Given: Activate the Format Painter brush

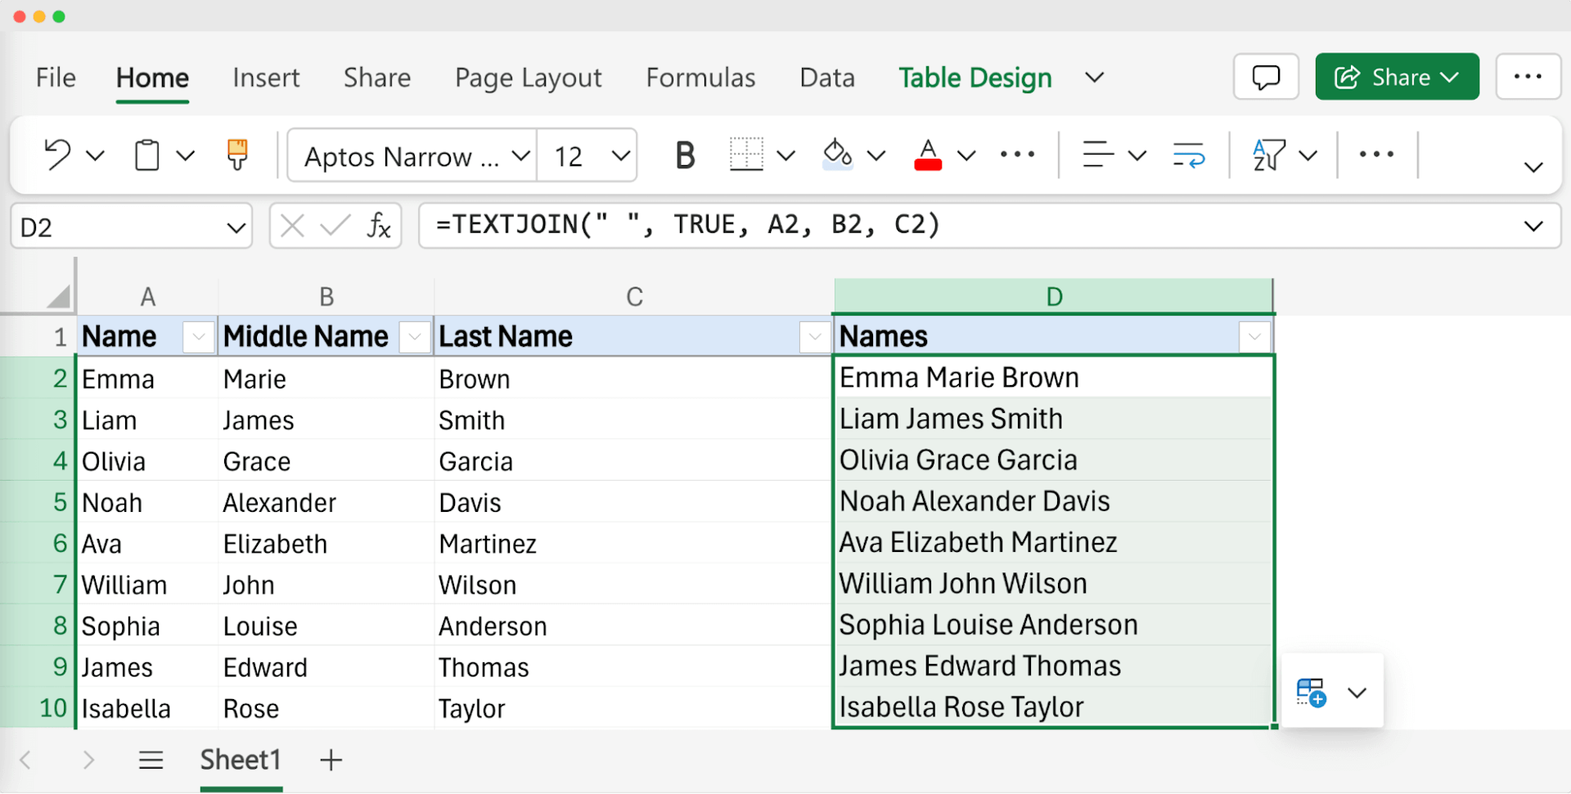Looking at the screenshot, I should point(237,155).
